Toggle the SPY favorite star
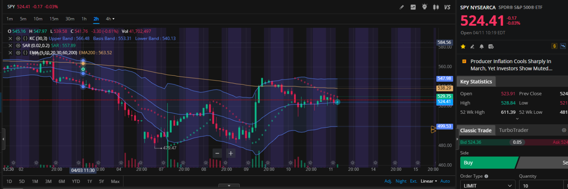 (x=463, y=46)
